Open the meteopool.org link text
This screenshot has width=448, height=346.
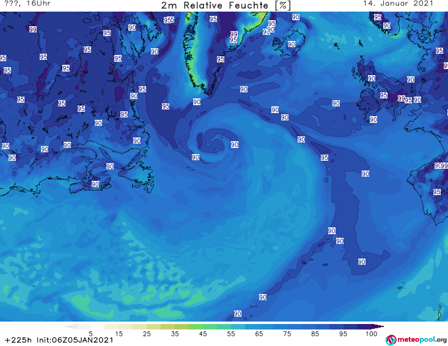tap(422, 340)
